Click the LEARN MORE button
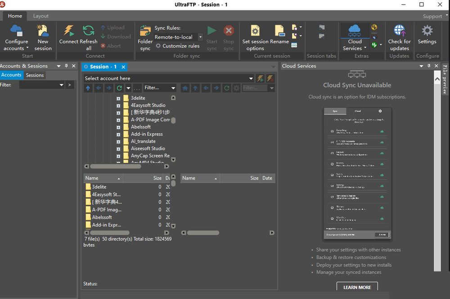 tap(357, 287)
